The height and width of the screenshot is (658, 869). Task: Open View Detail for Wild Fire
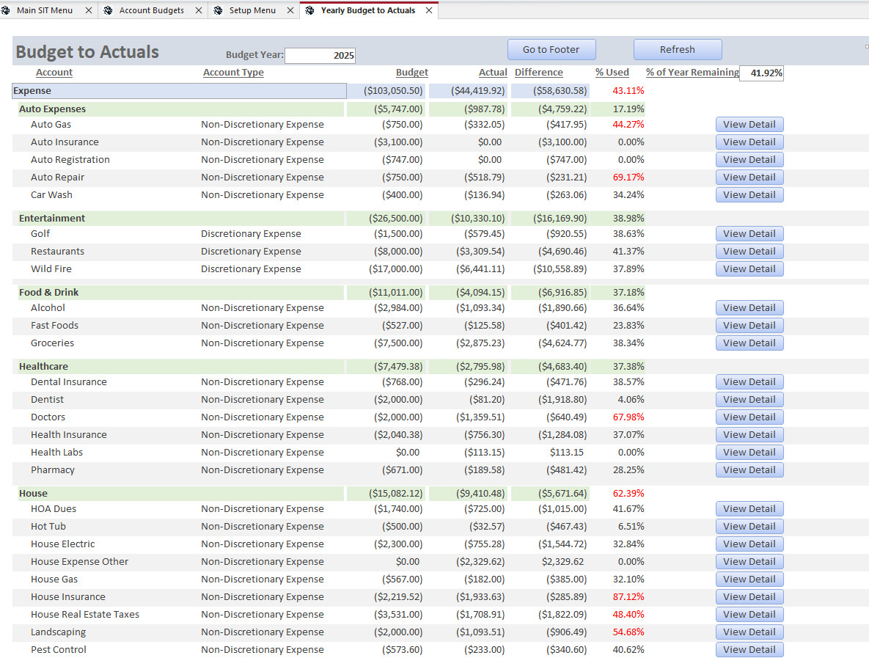749,269
